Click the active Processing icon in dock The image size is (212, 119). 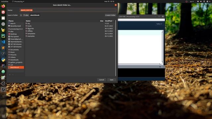[x=3, y=89]
